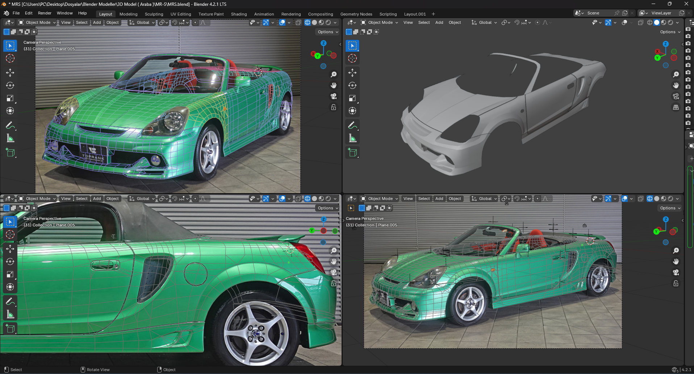This screenshot has width=694, height=374.
Task: Pick the Scale tool in bottom-left viewport
Action: (10, 274)
